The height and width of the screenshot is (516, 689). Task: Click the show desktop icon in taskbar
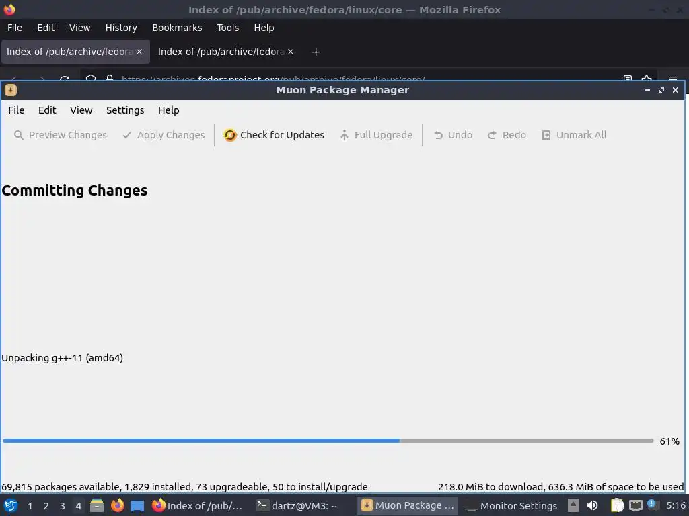click(x=137, y=506)
